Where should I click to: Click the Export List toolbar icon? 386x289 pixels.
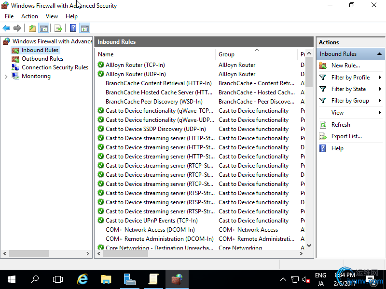[58, 28]
